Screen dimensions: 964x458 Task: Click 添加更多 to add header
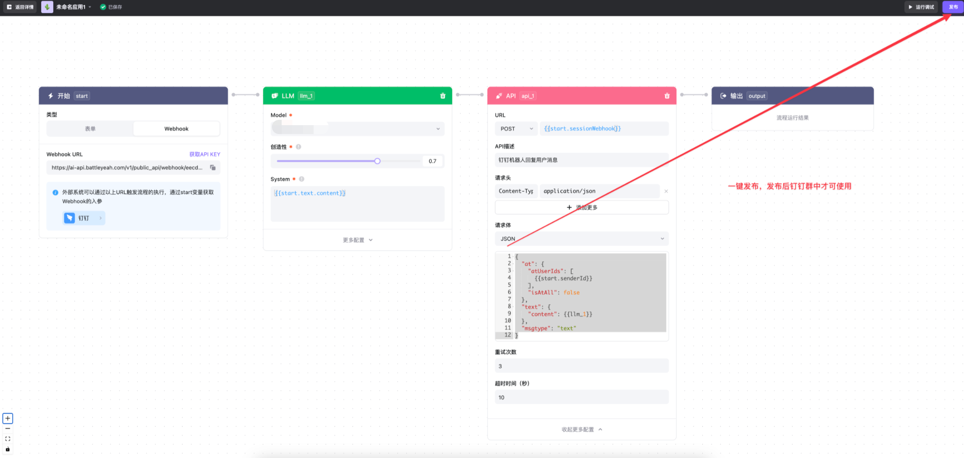[582, 207]
